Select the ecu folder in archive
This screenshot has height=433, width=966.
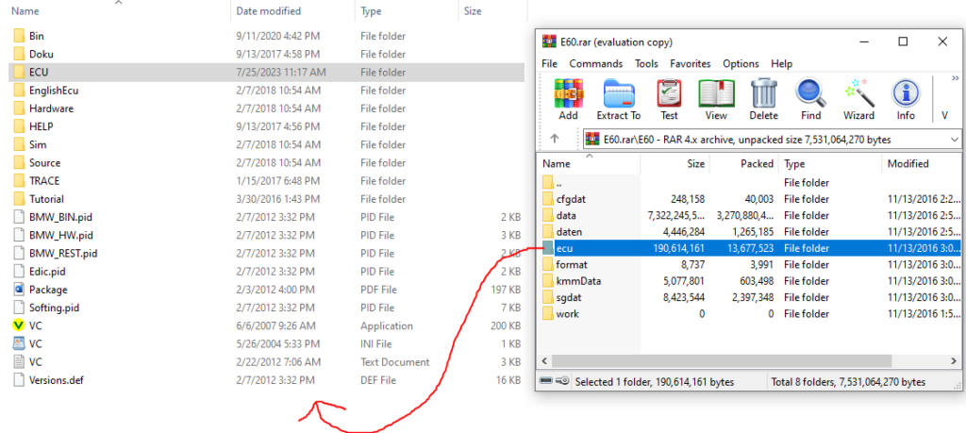[x=565, y=247]
